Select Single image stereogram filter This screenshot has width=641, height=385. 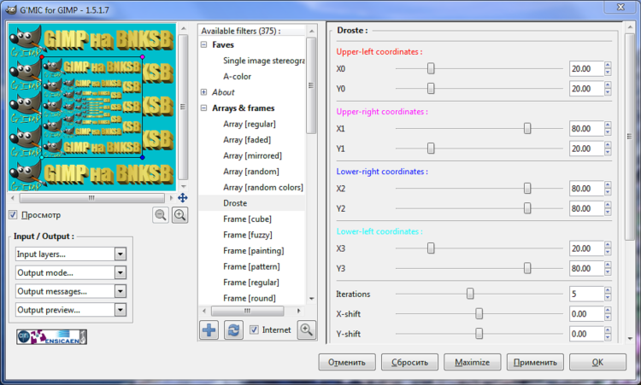click(x=264, y=61)
